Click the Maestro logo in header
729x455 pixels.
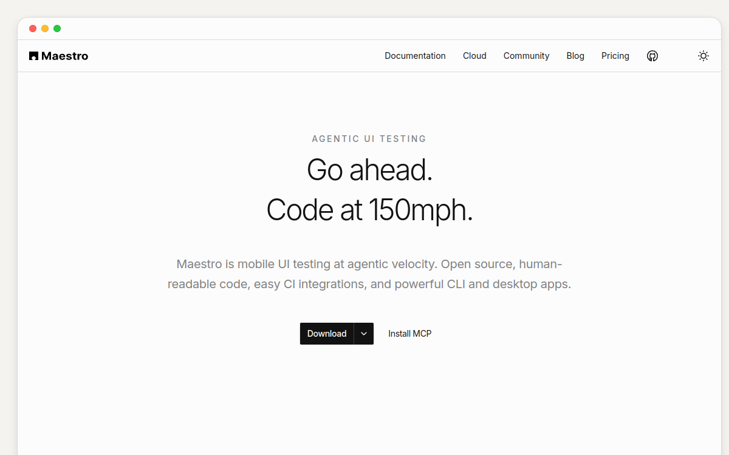point(59,56)
